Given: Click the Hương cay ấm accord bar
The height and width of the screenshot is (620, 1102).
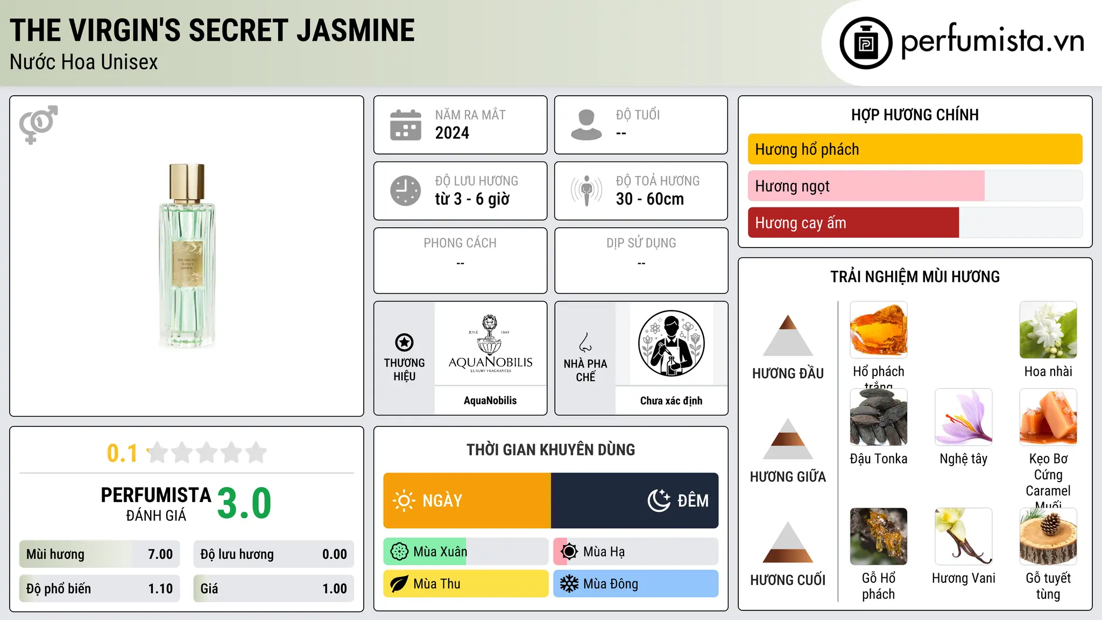Looking at the screenshot, I should point(915,222).
